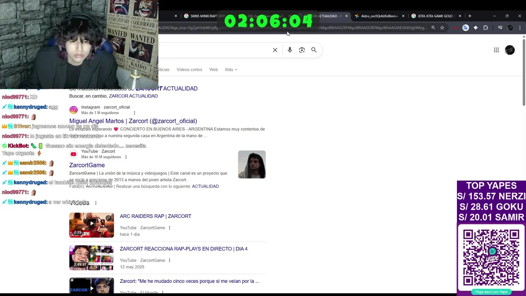Screen dimensions: 526x296
Task: Submit search with the magnifier icon
Action: 314,50
